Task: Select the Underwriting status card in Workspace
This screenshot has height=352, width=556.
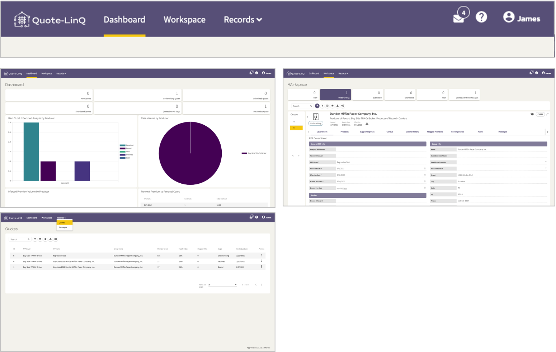Action: pyautogui.click(x=335, y=94)
